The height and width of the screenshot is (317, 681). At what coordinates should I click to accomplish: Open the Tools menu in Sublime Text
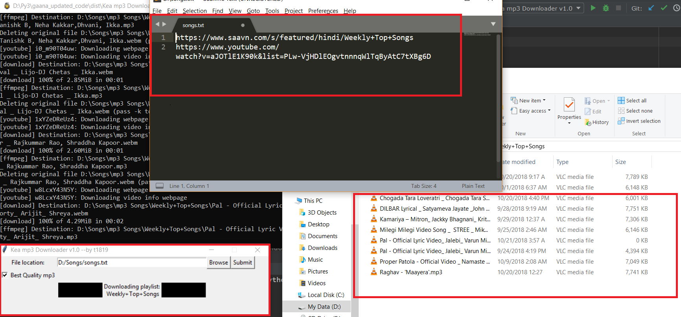(x=272, y=11)
